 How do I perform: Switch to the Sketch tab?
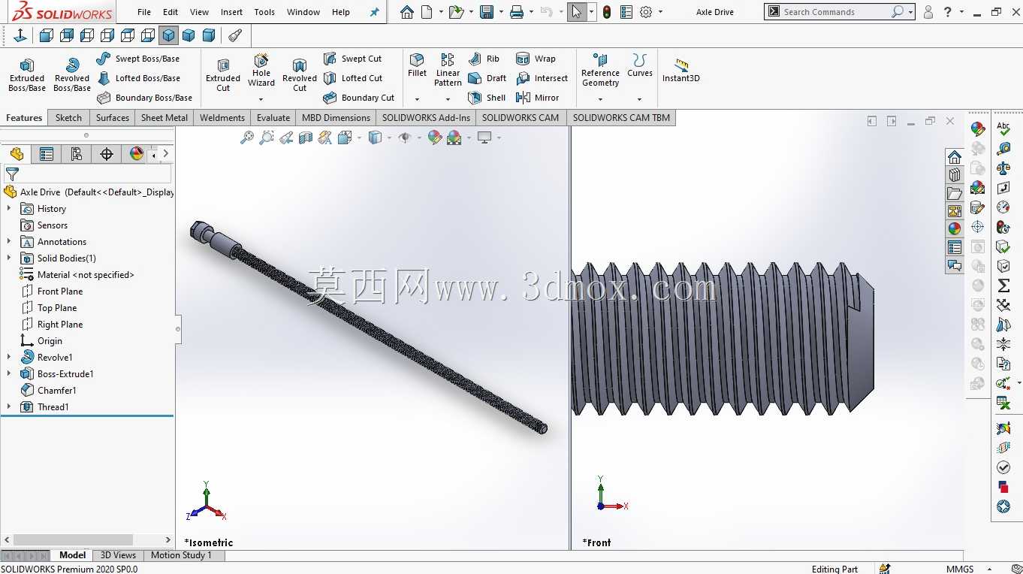coord(68,118)
